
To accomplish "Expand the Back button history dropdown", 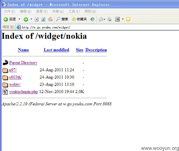I will pos(19,19).
